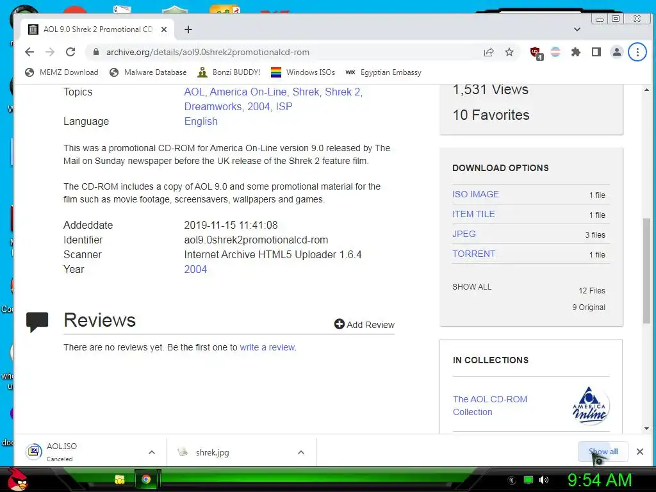
Task: Click the striped flag extension icon
Action: [x=555, y=52]
